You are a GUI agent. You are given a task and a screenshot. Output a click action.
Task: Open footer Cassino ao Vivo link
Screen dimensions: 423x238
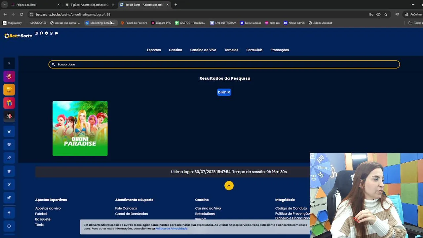click(x=208, y=208)
